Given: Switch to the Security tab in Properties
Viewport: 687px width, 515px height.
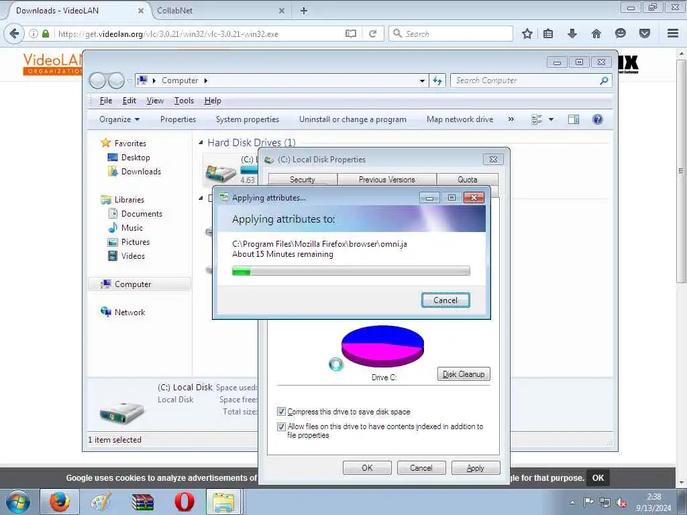Looking at the screenshot, I should tap(303, 180).
